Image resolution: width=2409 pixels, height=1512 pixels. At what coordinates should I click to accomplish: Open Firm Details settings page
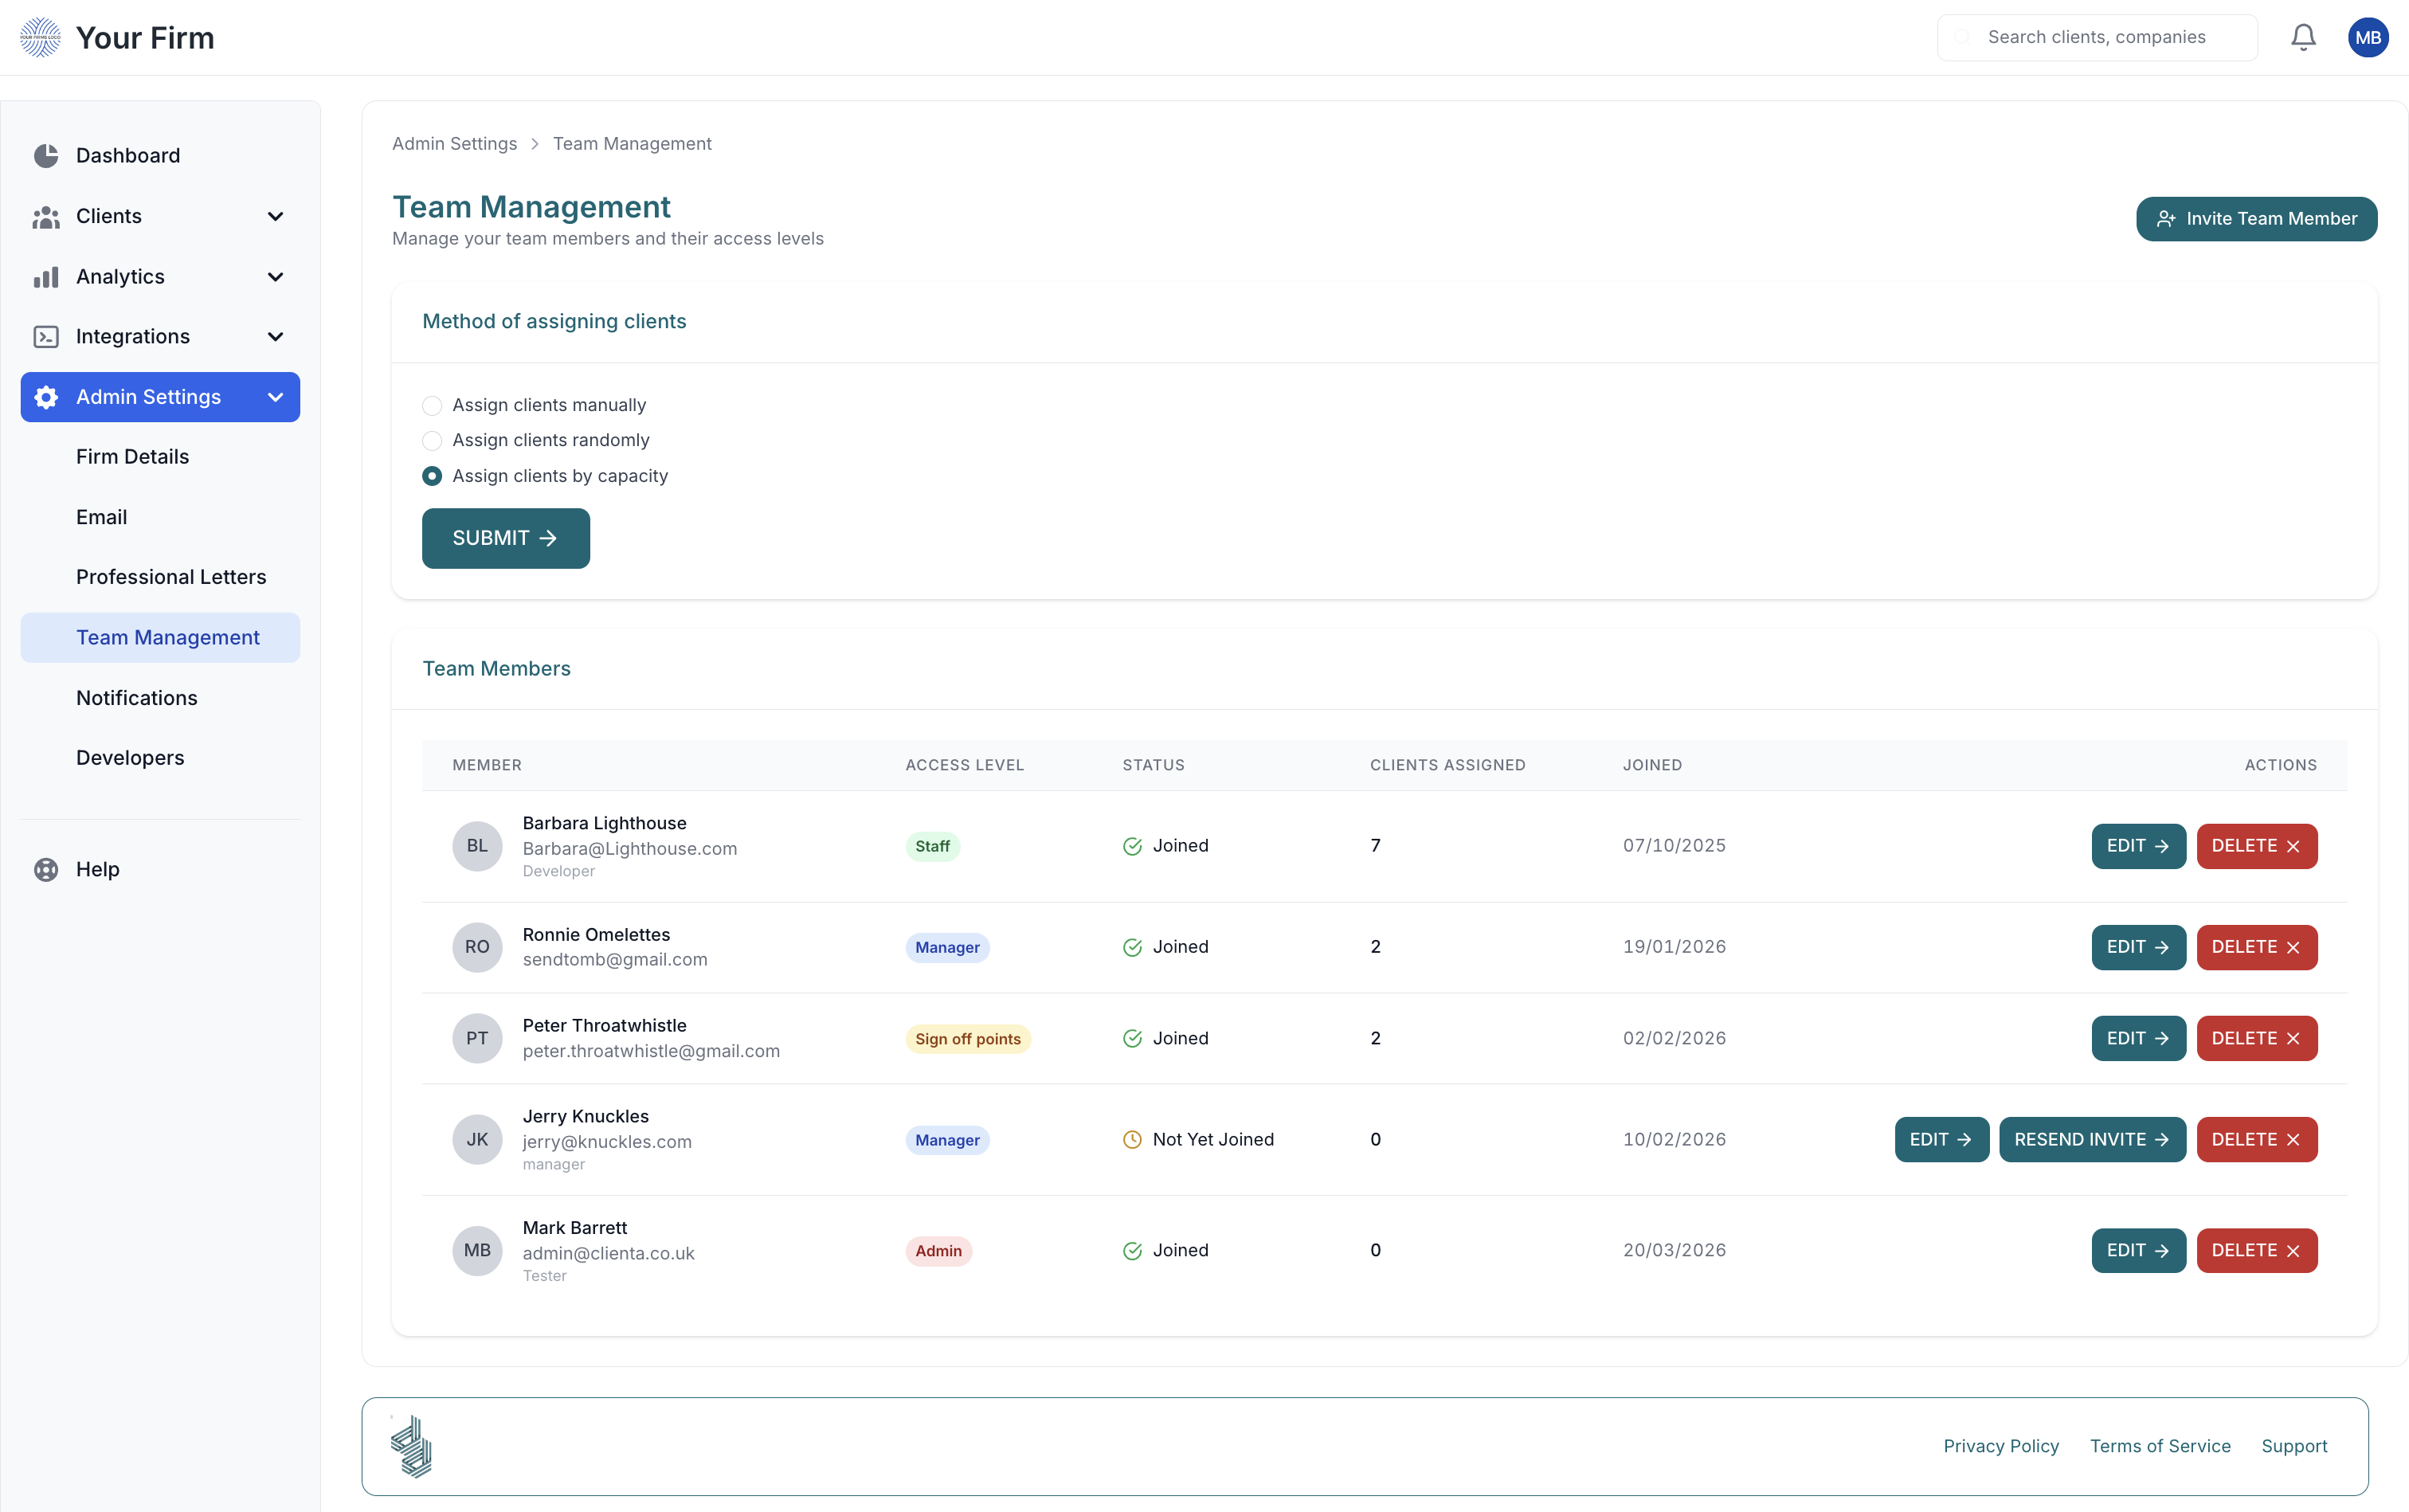pos(132,457)
